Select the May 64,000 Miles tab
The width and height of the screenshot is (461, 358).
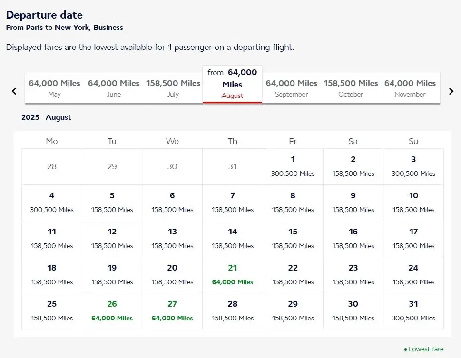[x=54, y=88]
